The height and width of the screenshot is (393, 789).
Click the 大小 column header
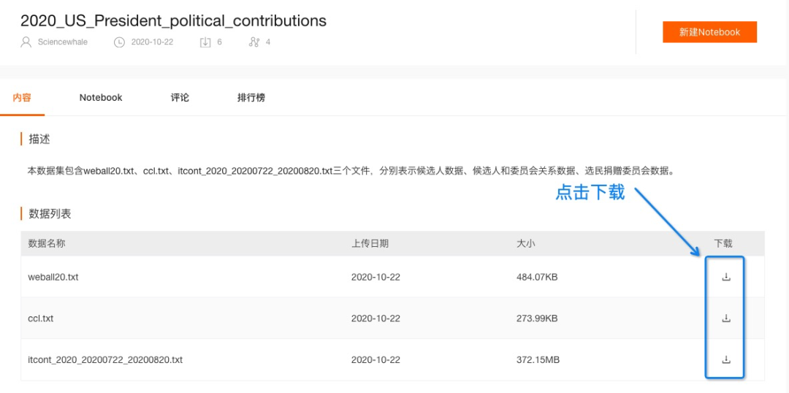tap(526, 244)
